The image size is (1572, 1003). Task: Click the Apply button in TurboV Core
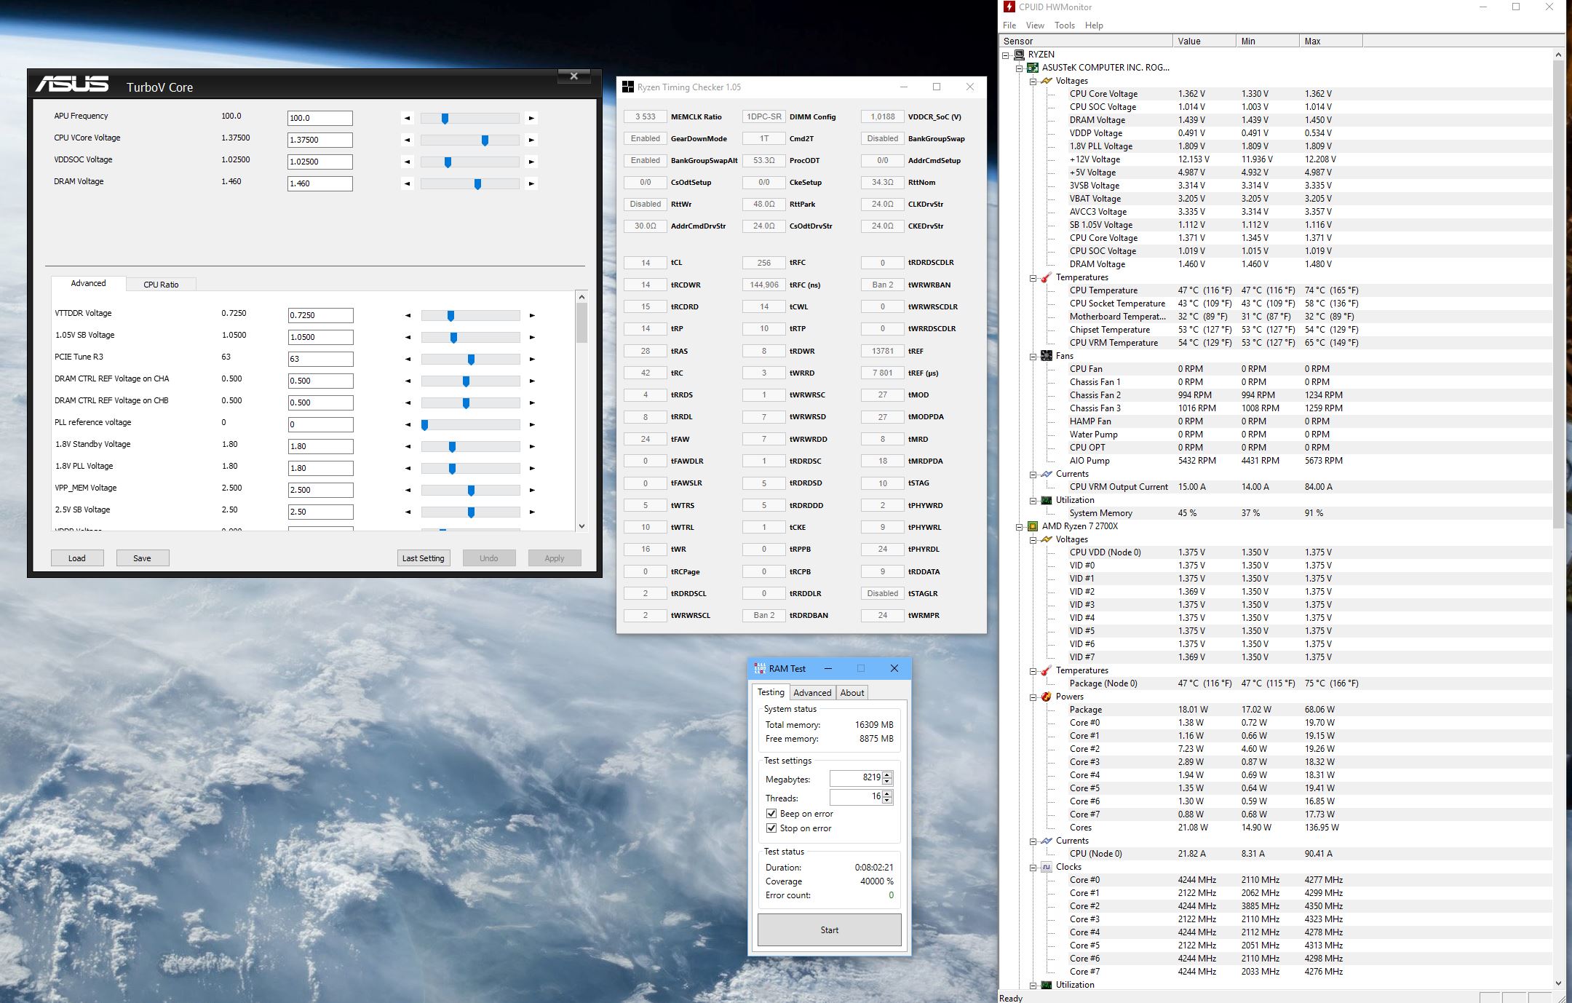point(555,557)
